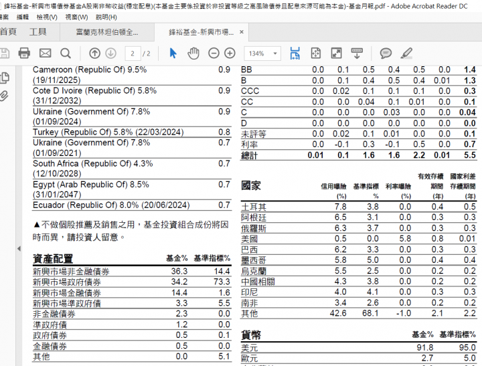
Task: Click the 未評等 rating row label
Action: click(x=254, y=134)
